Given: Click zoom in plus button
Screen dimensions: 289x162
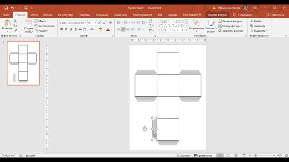Looking at the screenshot, I should (x=274, y=156).
